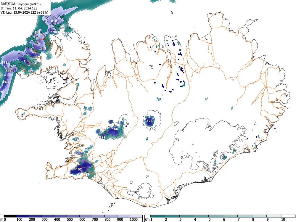Viewport: 296px width, 222px height.
Task: Click the 354 value label
Action: click(8, 71)
